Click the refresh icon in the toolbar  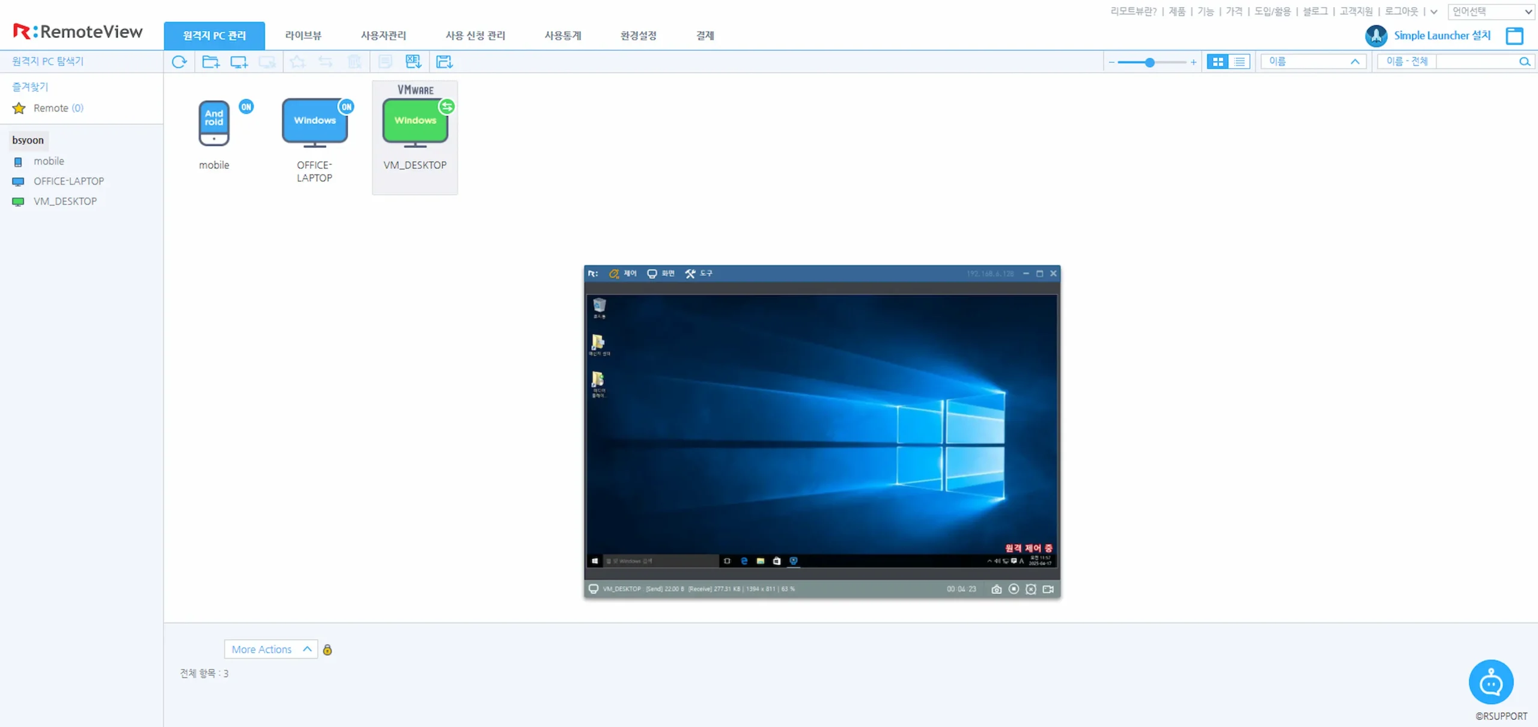pos(179,61)
